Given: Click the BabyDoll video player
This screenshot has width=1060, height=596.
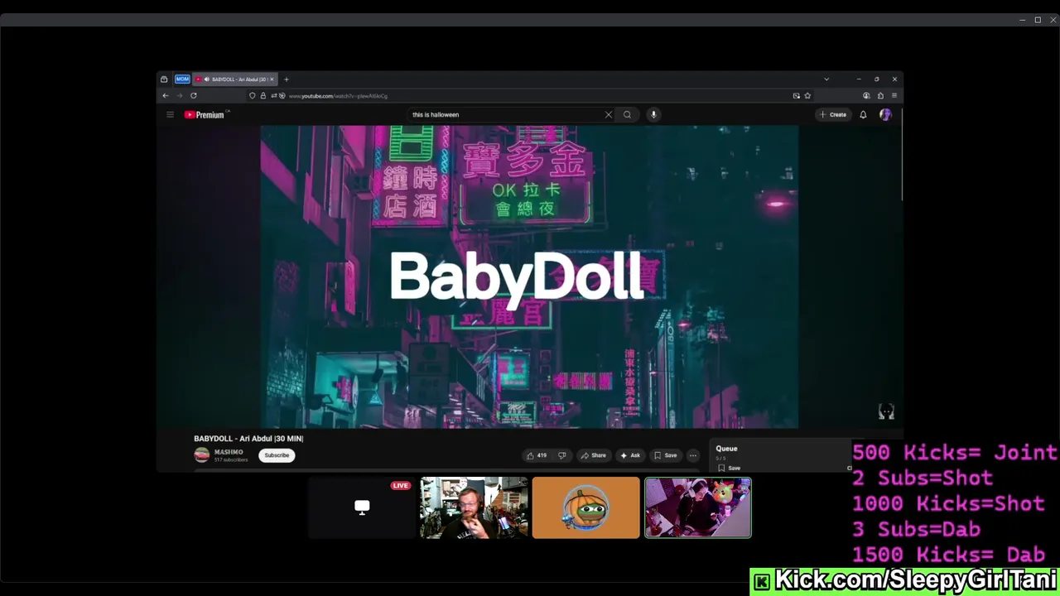Looking at the screenshot, I should pos(529,276).
